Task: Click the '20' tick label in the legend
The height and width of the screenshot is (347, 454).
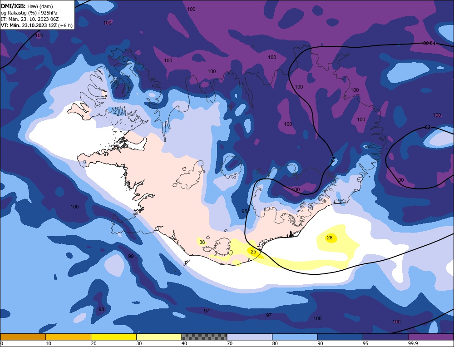Action: [94, 343]
